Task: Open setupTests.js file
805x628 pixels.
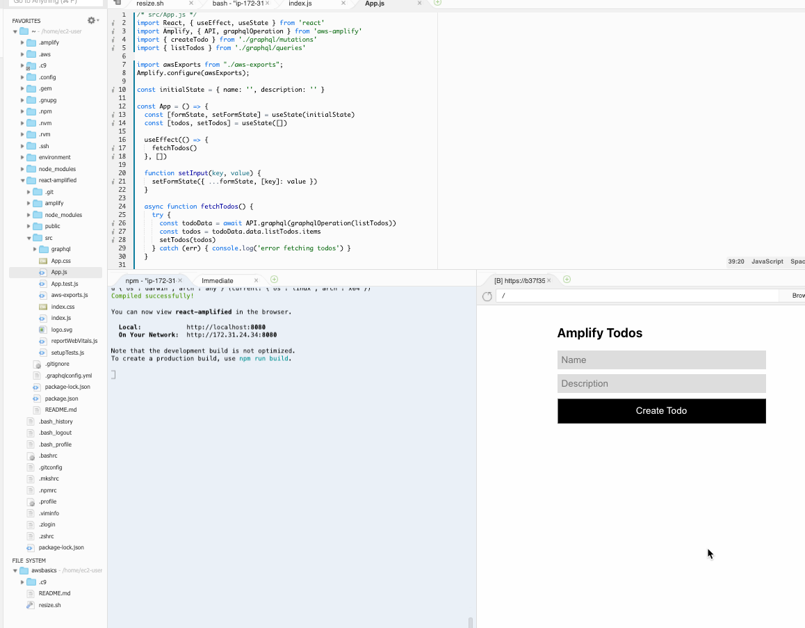Action: tap(67, 353)
